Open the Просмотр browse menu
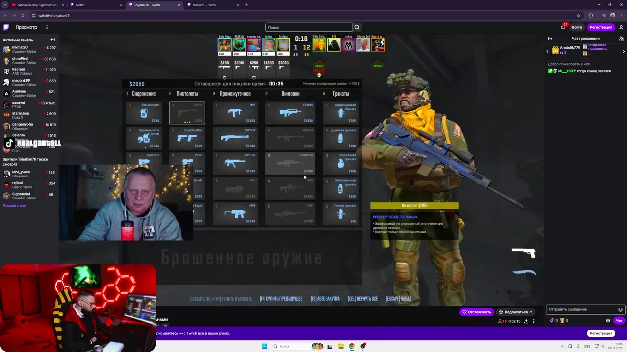The height and width of the screenshot is (352, 627). (x=26, y=27)
